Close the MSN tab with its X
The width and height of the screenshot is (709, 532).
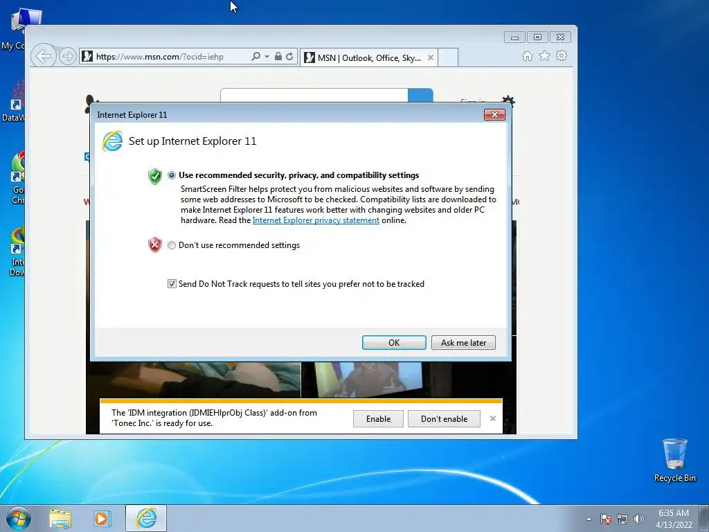431,57
